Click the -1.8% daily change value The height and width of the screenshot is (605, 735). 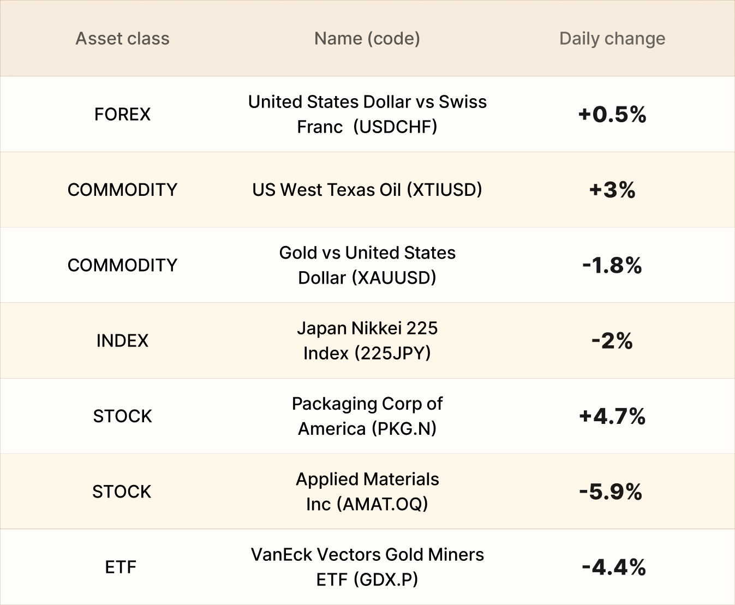pos(612,265)
